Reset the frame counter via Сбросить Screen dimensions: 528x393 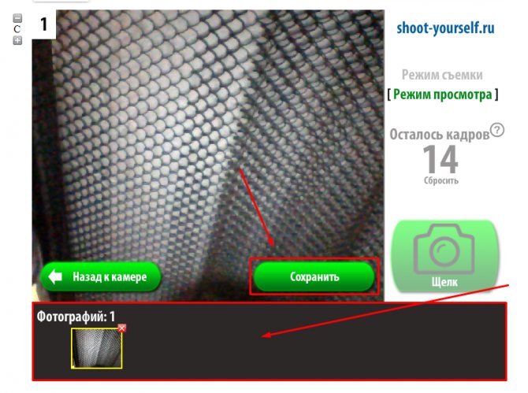[441, 180]
